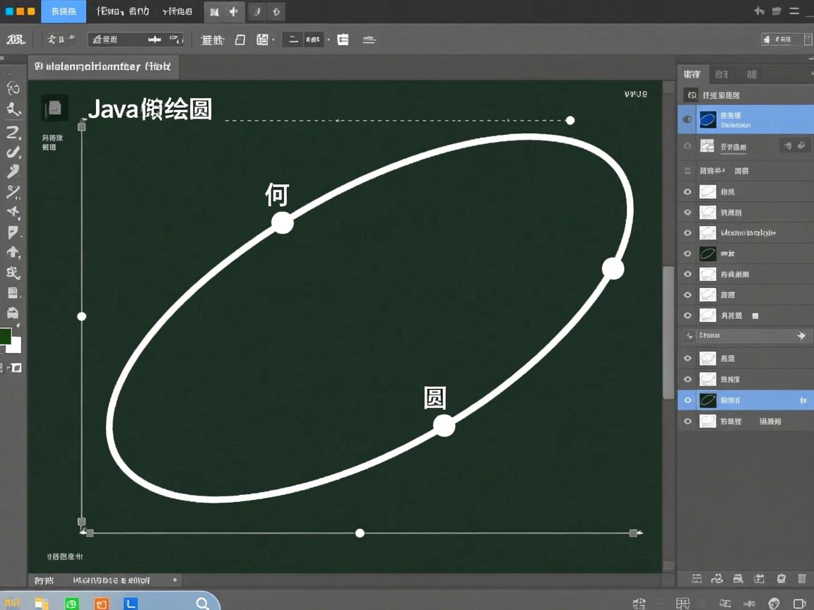Click the ellipse anchor point next to 圆

444,426
